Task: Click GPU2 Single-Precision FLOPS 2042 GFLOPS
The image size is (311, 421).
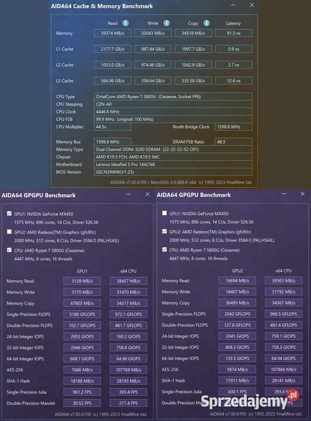Action: pyautogui.click(x=237, y=314)
